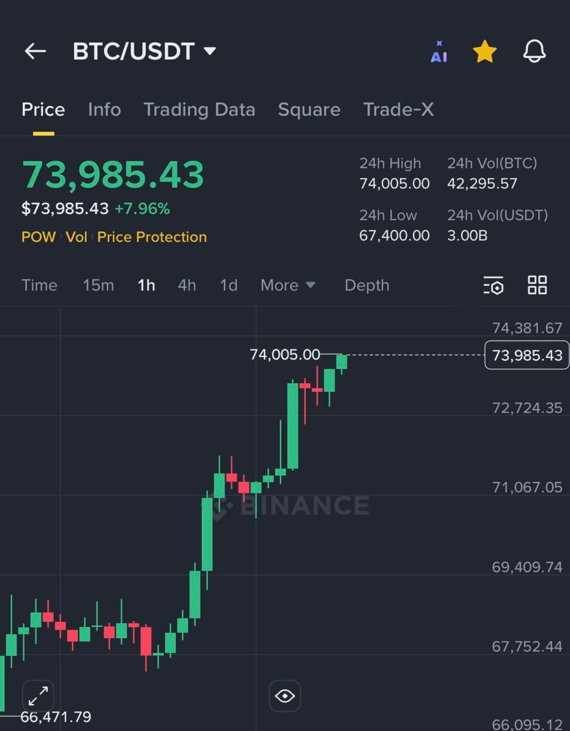Go to the Square tab
The width and height of the screenshot is (570, 731).
(x=309, y=109)
